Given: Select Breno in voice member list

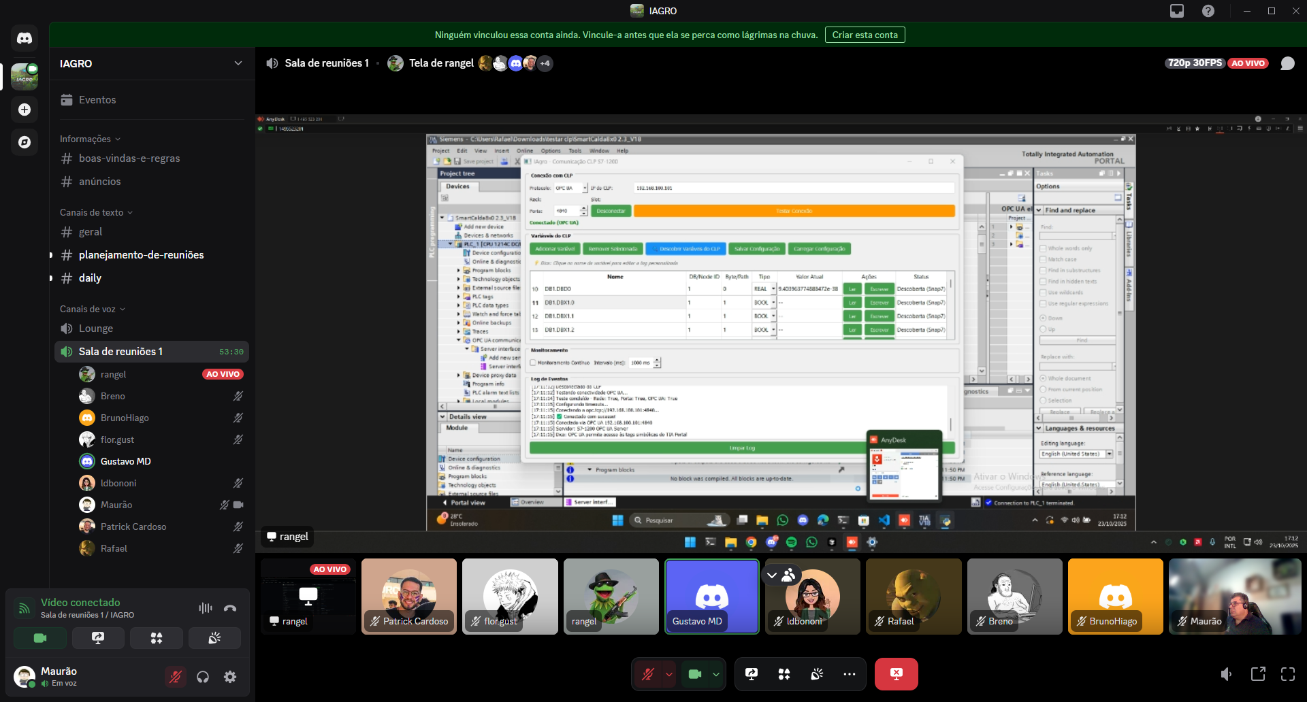Looking at the screenshot, I should (x=161, y=396).
